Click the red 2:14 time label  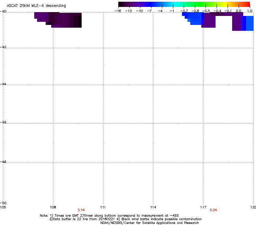(81, 210)
